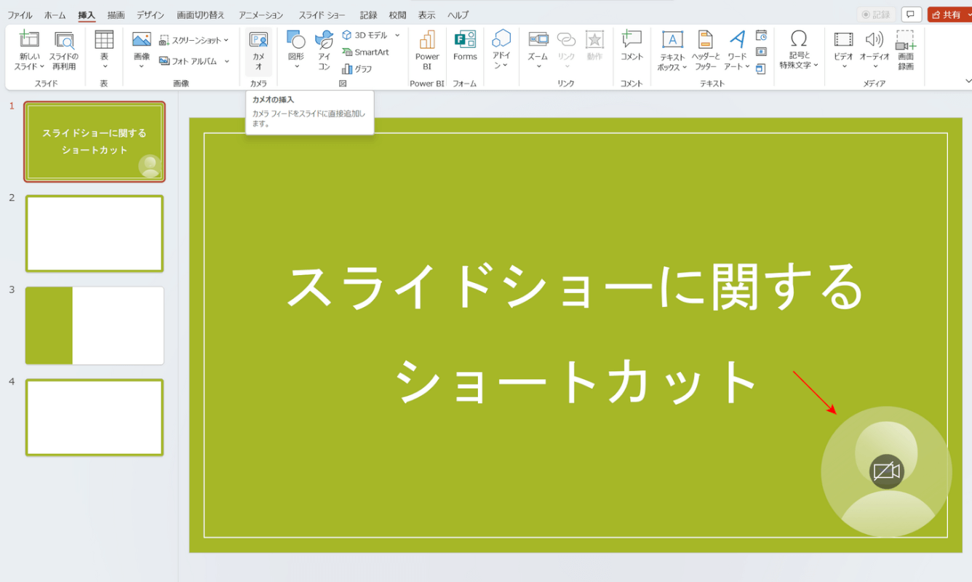Screen dimensions: 972x582
Task: Open the ファイル menu
Action: (x=20, y=15)
